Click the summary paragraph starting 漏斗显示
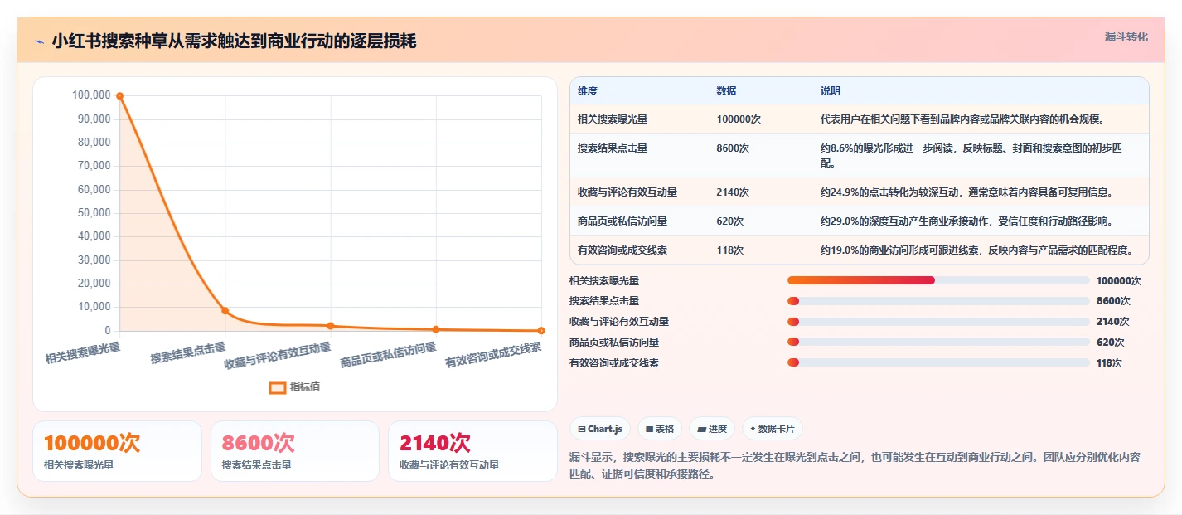The image size is (1182, 515). point(855,466)
